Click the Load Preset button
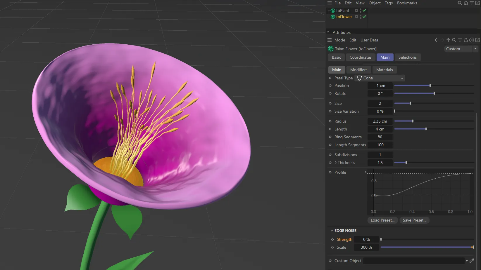Viewport: 481px width, 270px height. (382, 220)
